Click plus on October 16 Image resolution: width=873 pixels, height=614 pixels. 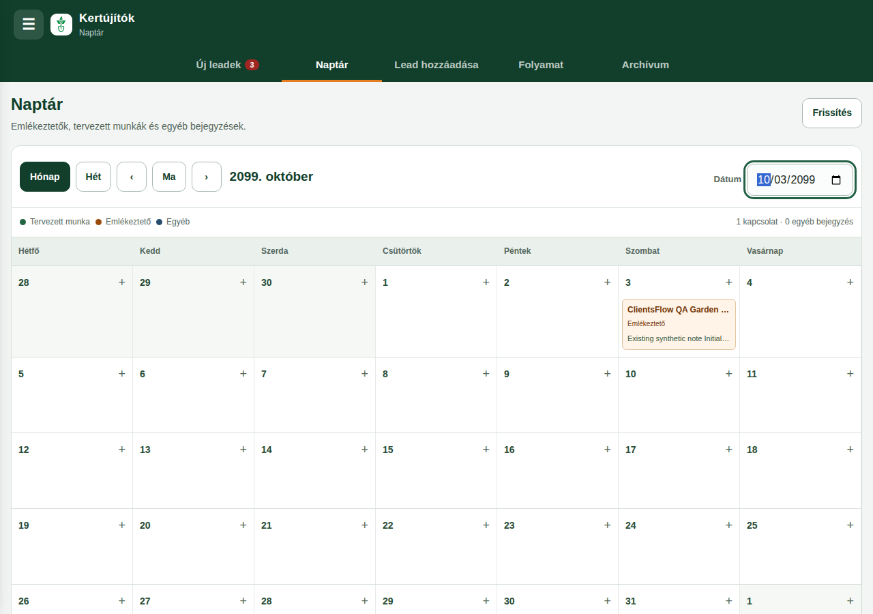[608, 449]
